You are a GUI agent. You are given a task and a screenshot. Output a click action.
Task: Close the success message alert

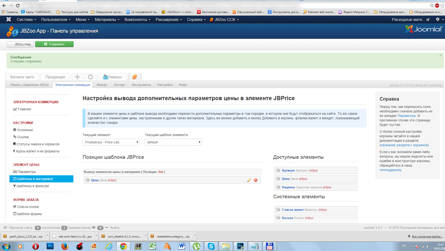click(441, 55)
